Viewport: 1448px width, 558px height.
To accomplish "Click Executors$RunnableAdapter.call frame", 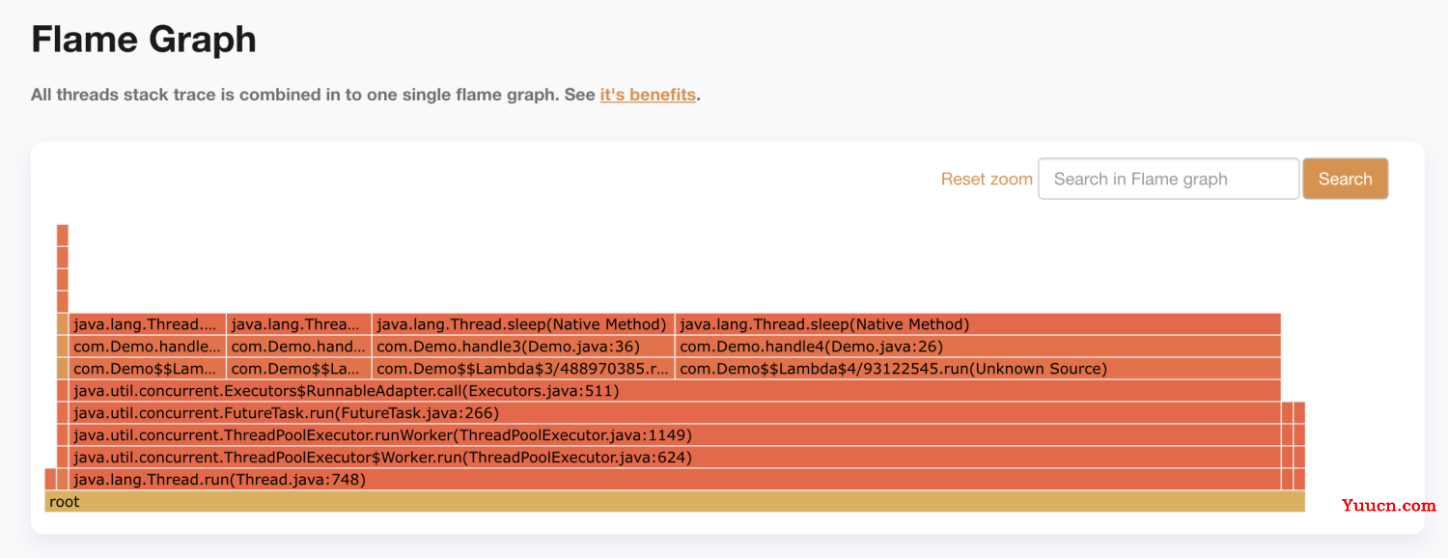I will (x=675, y=390).
